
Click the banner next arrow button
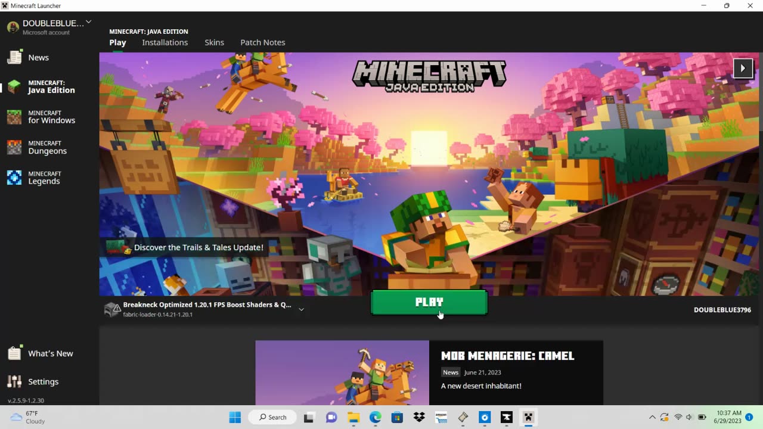743,68
